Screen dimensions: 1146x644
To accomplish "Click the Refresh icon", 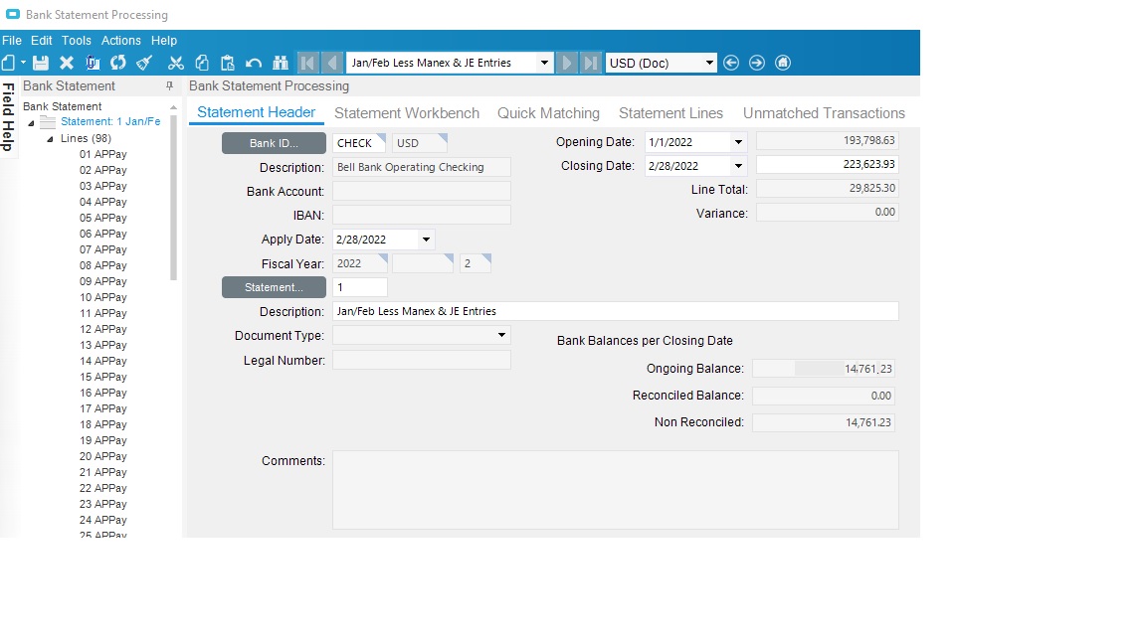I will coord(117,63).
